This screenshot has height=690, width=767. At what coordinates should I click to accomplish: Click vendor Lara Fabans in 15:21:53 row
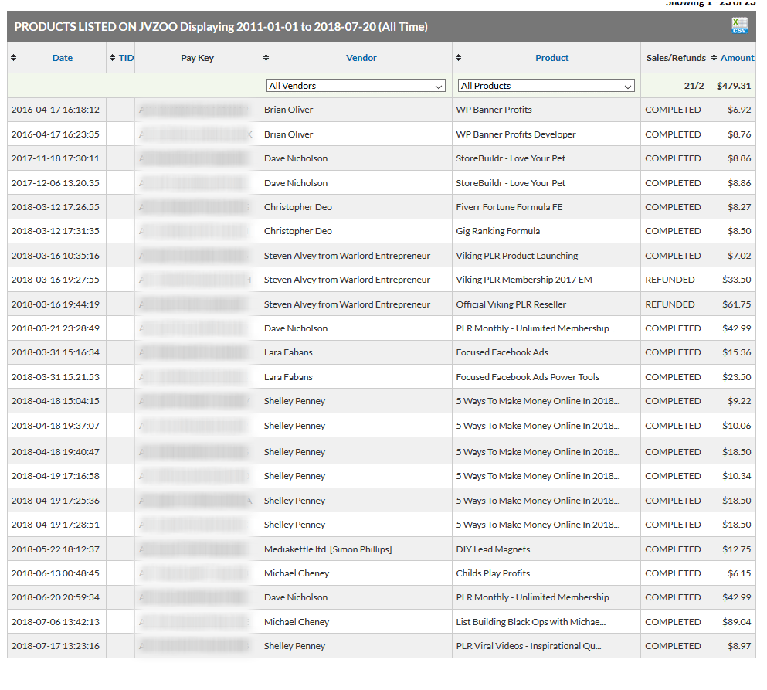(288, 377)
